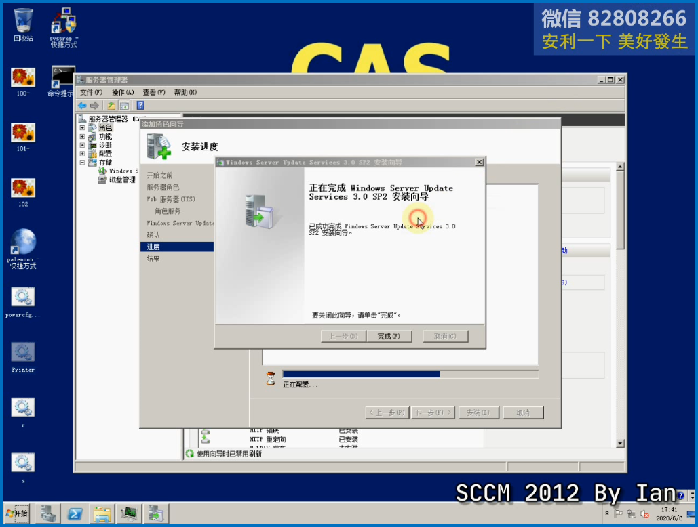Close the WSUS 3.0 SP2 setup wizard dialog
Screen dimensions: 698x527
(479, 162)
